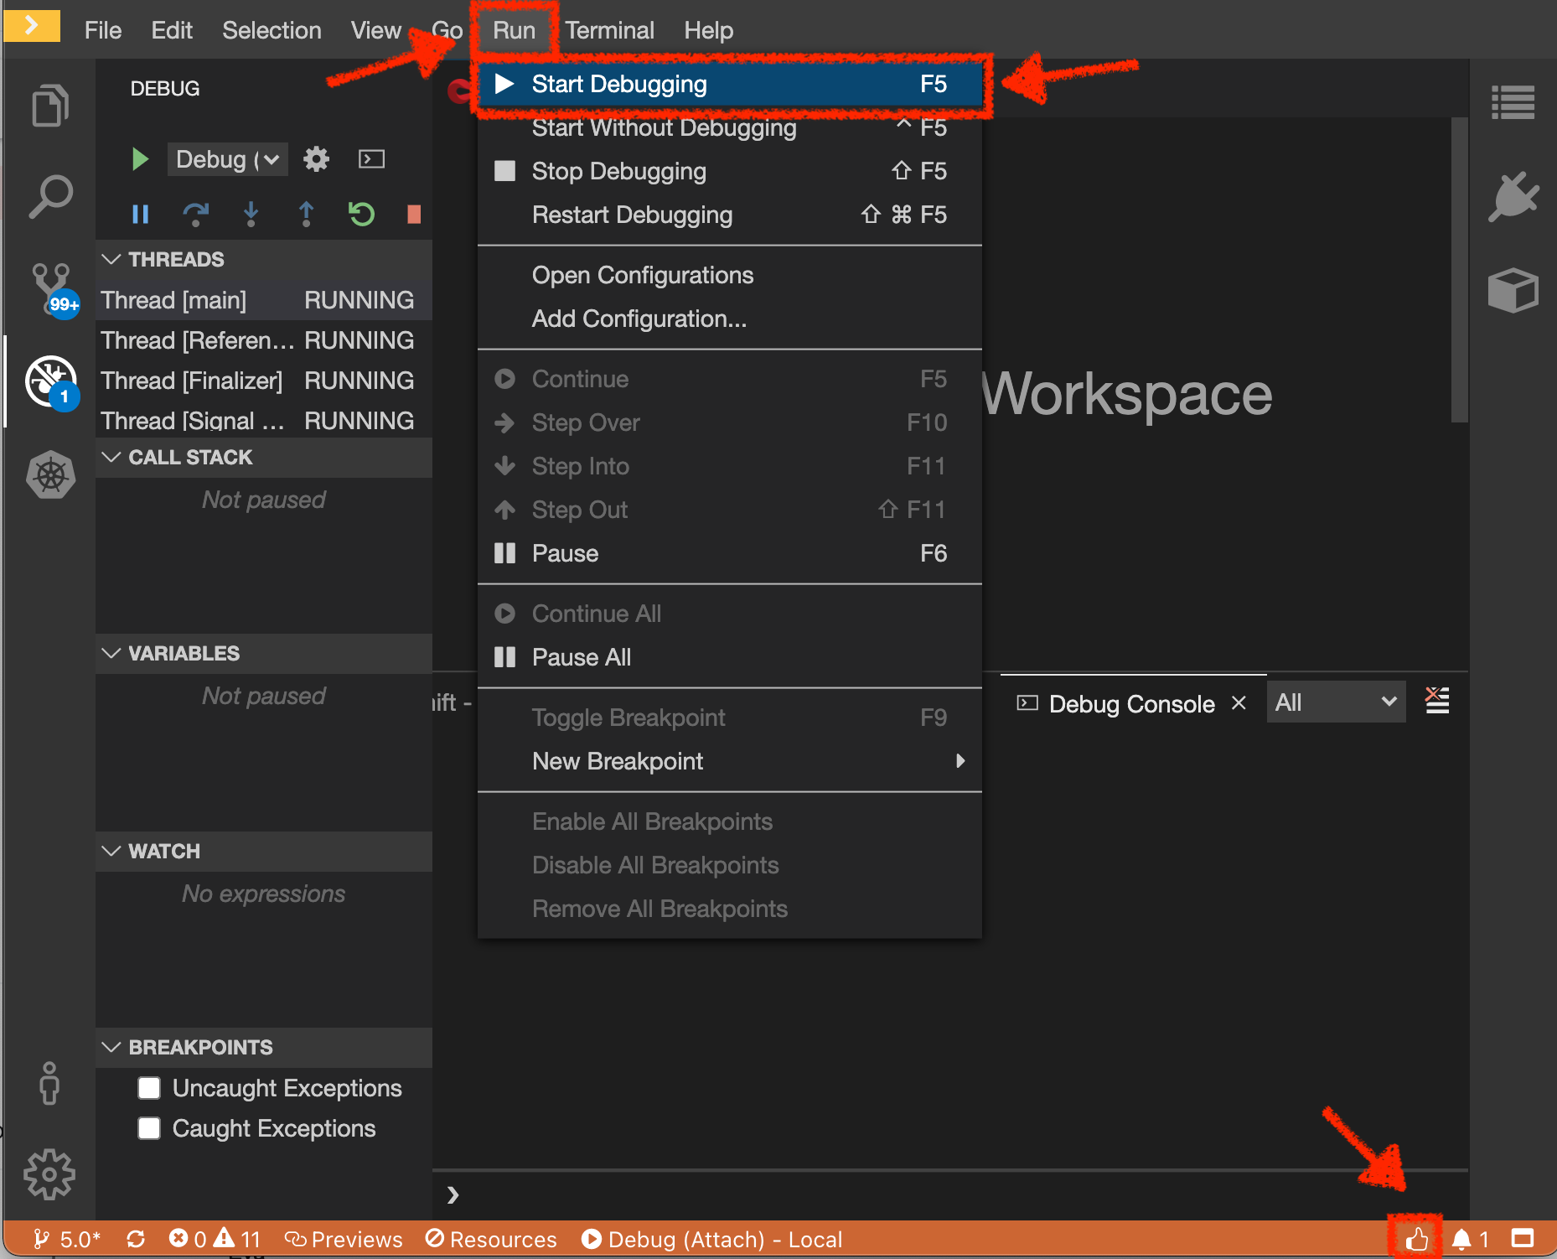Click the green restart debugging icon
The image size is (1557, 1259).
(x=361, y=215)
